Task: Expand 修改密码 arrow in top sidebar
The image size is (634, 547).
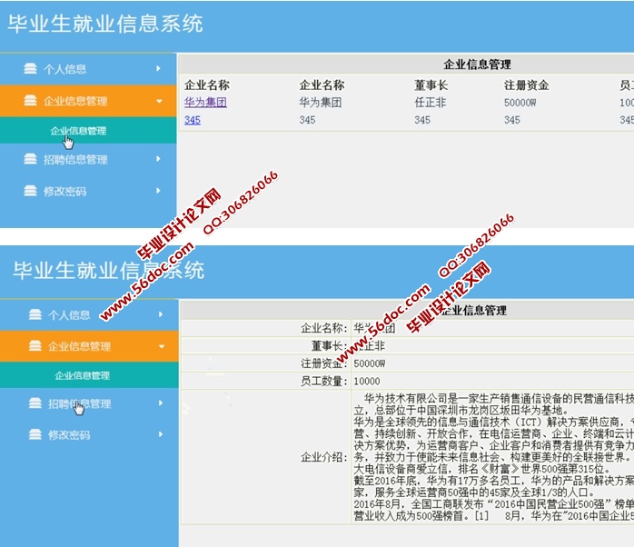Action: pyautogui.click(x=158, y=191)
